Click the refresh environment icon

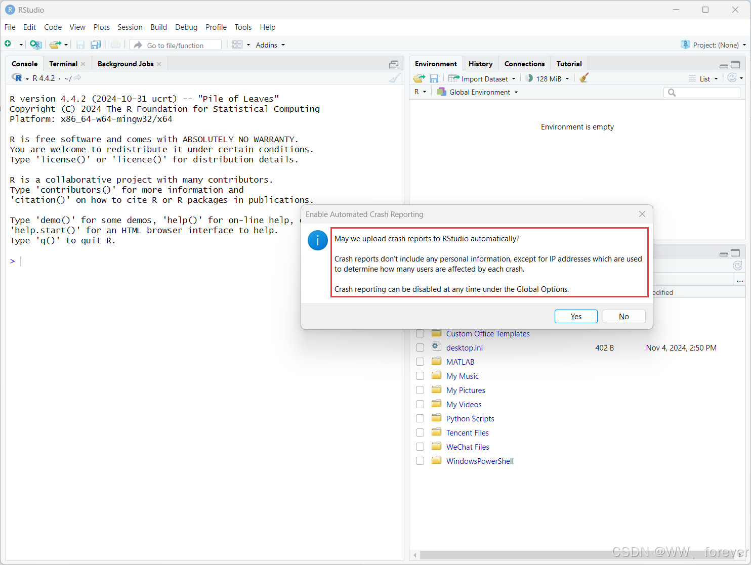(732, 78)
